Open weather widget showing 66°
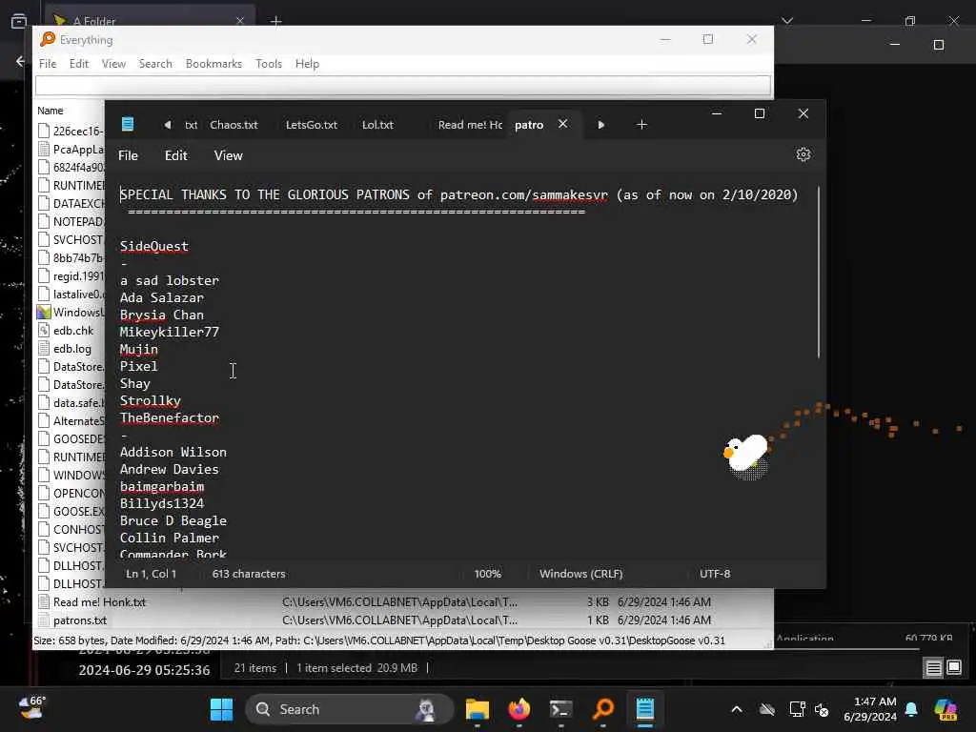Screen dimensions: 976x732 32,708
